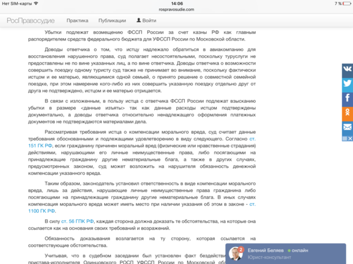This screenshot has height=264, width=353.
Task: Send the page by email envelope icon
Action: coord(347,126)
